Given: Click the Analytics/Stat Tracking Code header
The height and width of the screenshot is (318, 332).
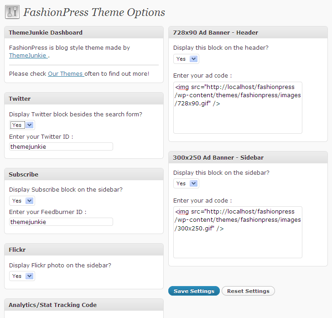Looking at the screenshot, I should point(84,305).
